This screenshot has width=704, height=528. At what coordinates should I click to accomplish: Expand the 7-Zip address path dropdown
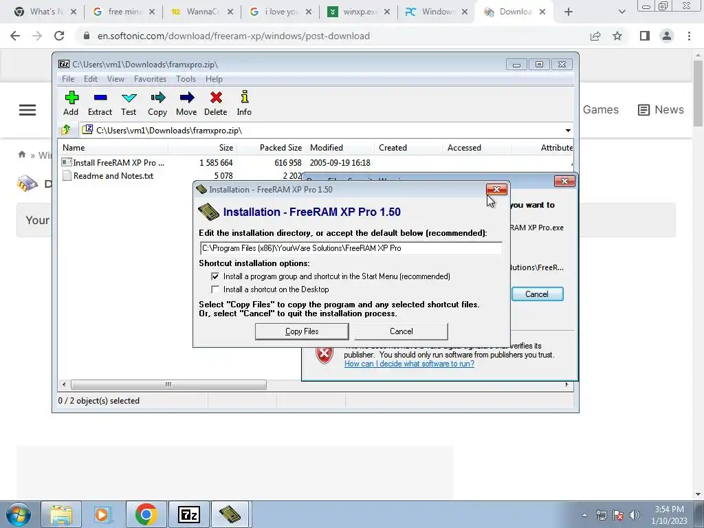(x=568, y=130)
